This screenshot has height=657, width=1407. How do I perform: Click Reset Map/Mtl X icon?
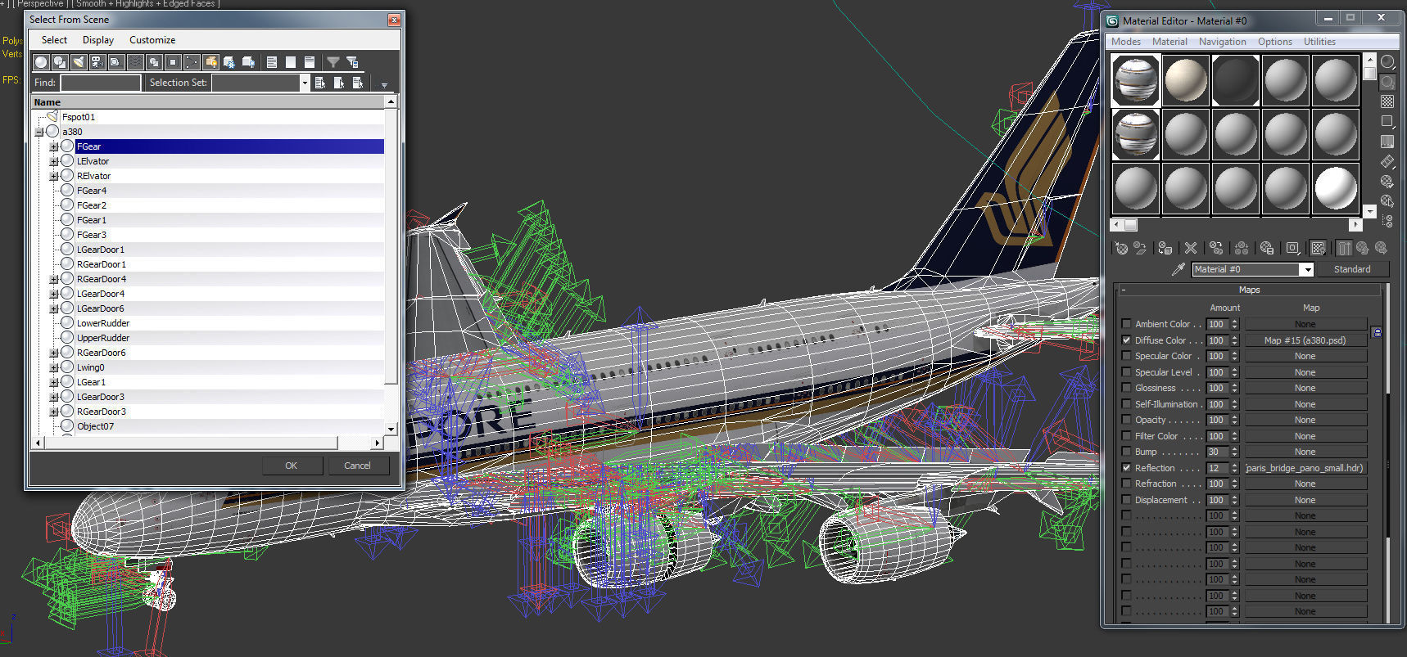coord(1191,248)
